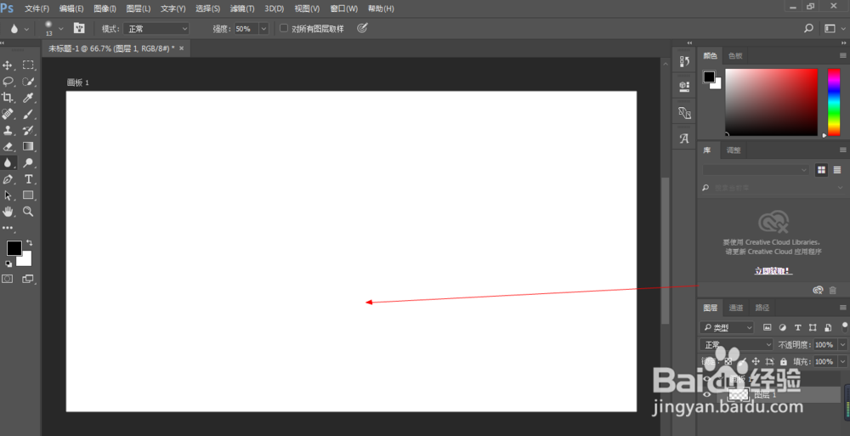Select the Hand tool
The height and width of the screenshot is (436, 850).
(8, 212)
